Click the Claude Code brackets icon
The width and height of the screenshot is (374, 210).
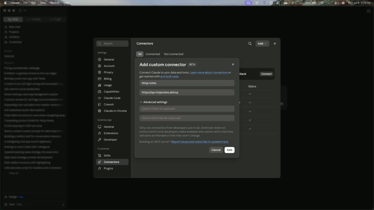point(100,98)
